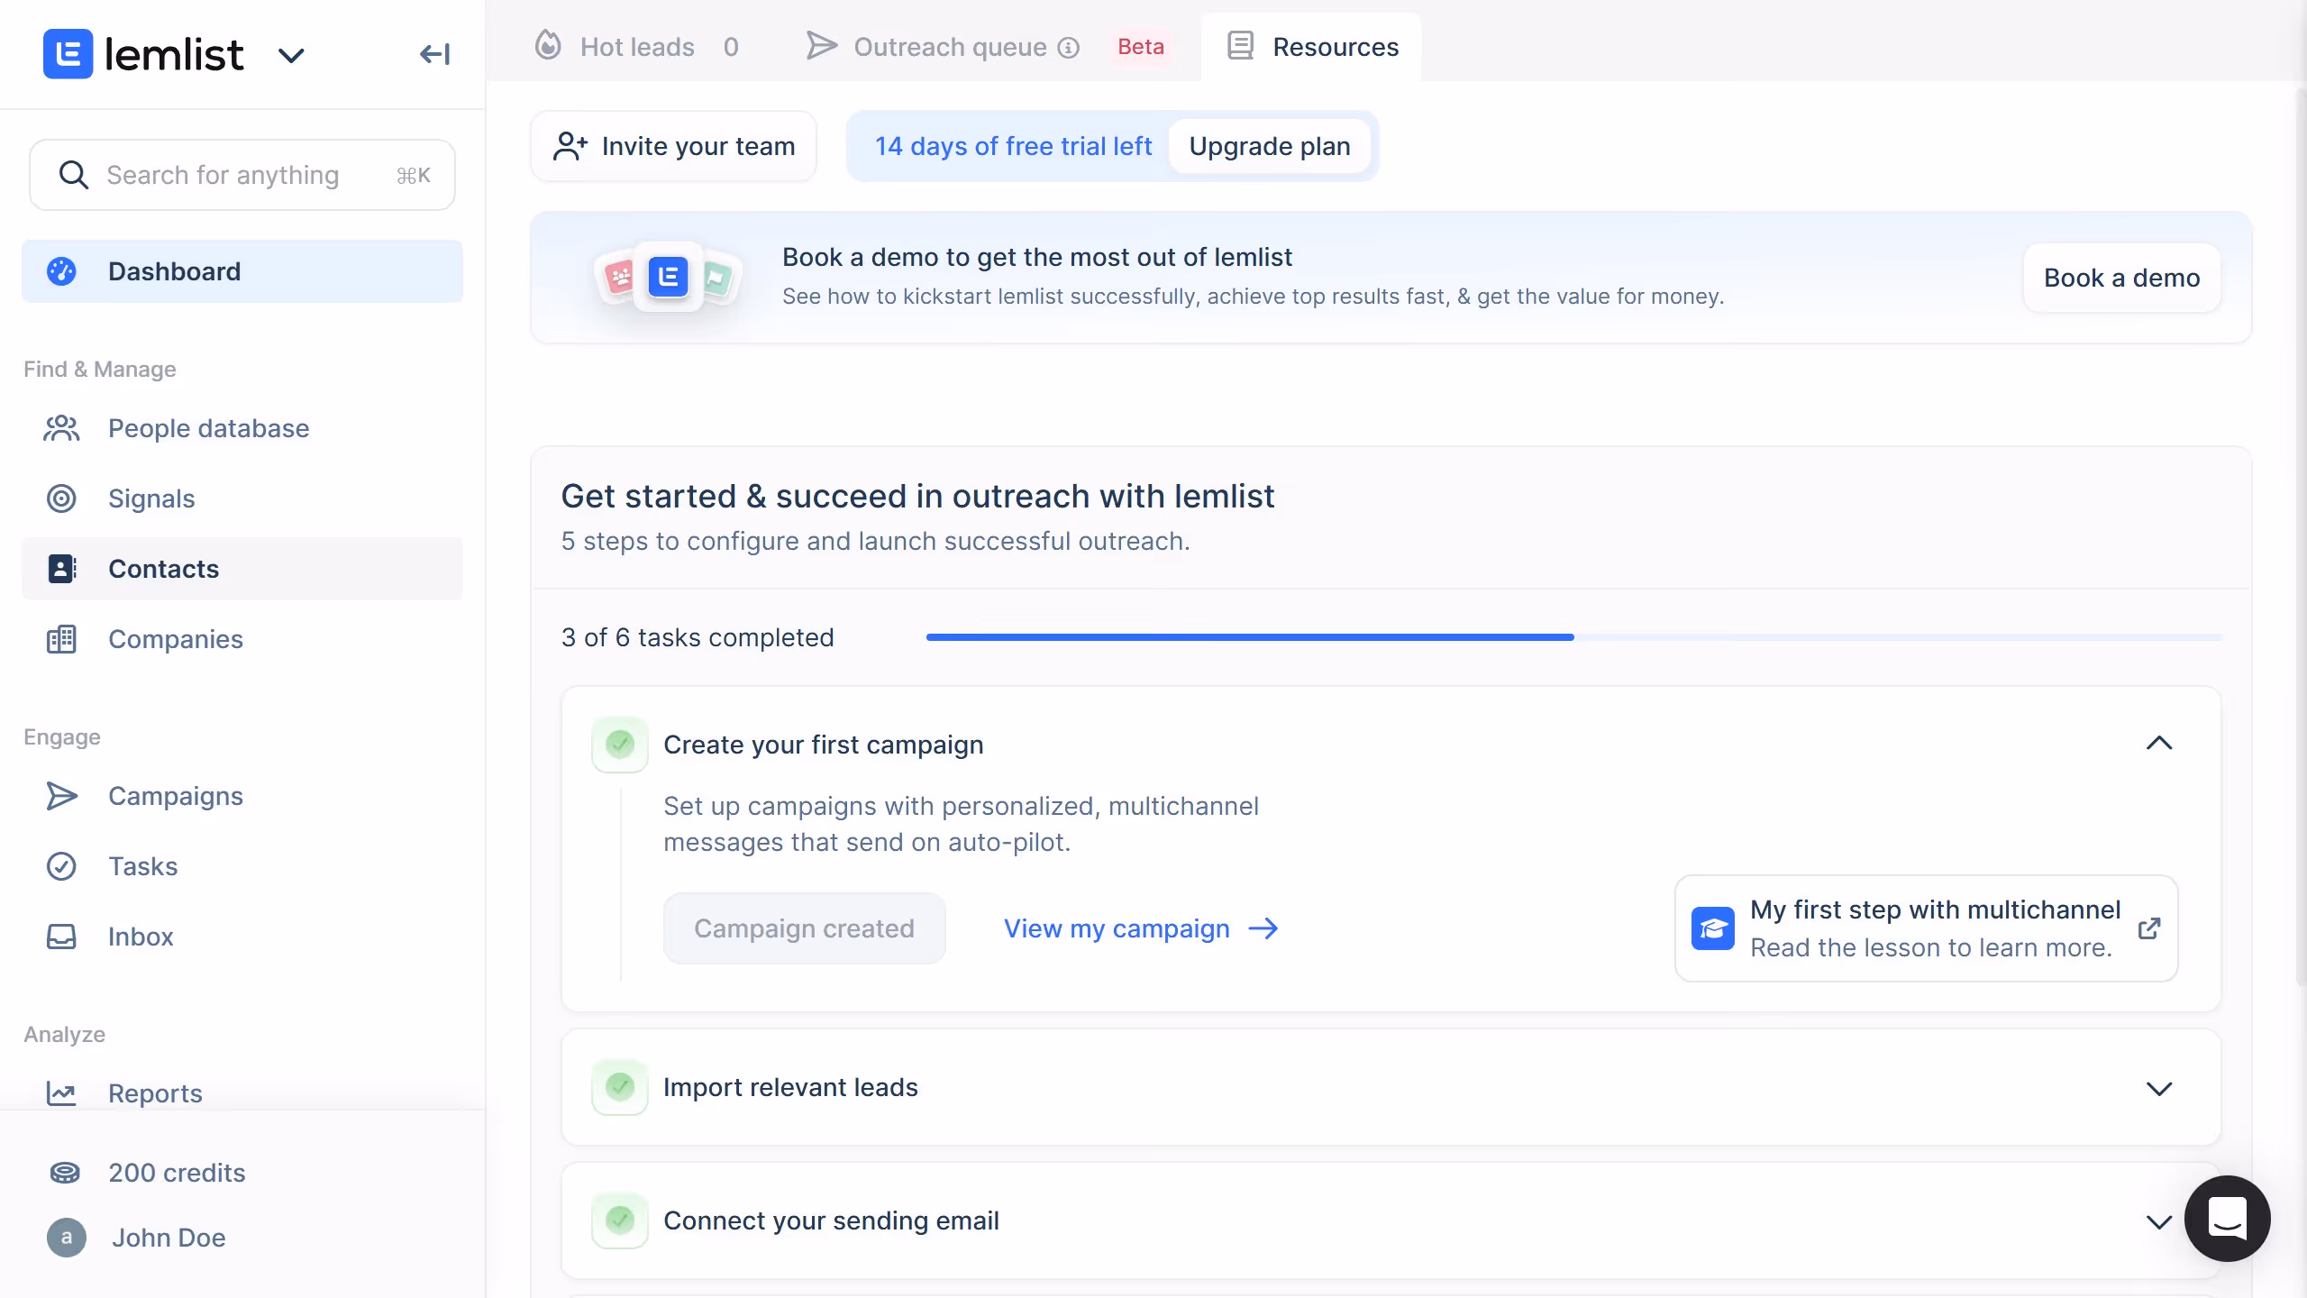Open the View my campaign link
The width and height of the screenshot is (2307, 1298).
[1141, 928]
